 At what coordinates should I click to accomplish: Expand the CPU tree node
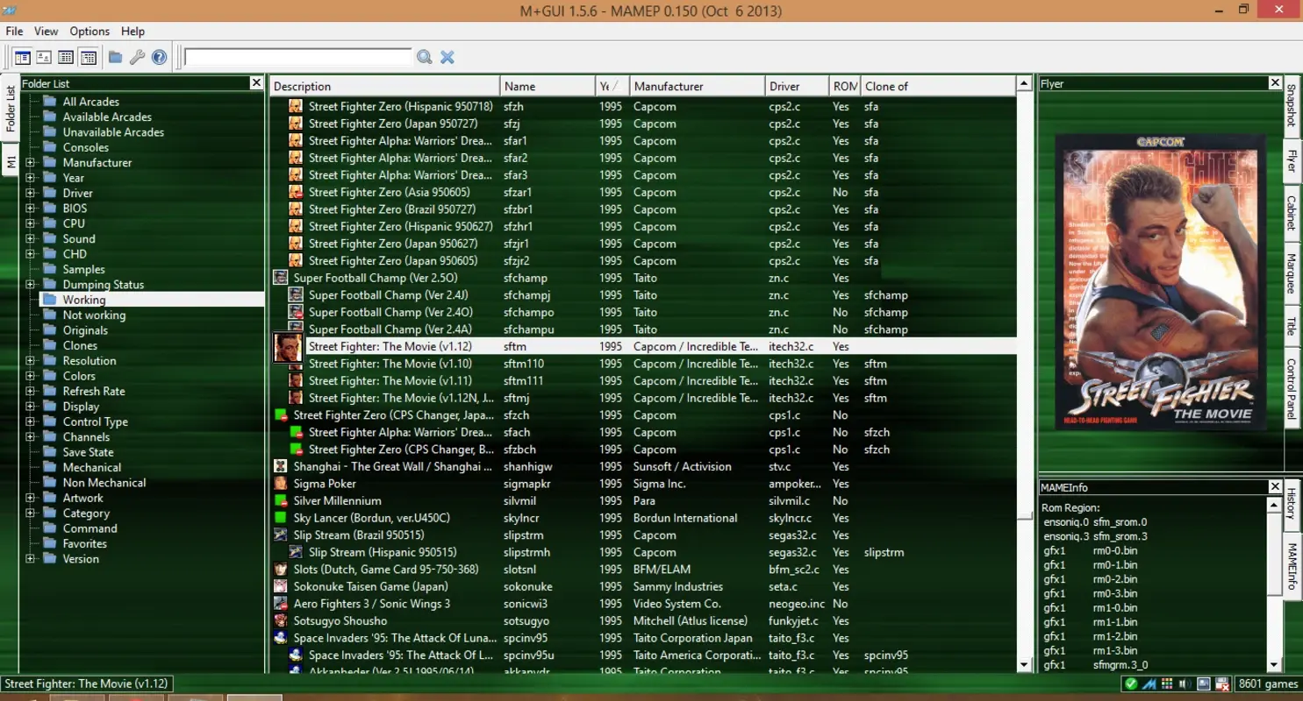(31, 223)
